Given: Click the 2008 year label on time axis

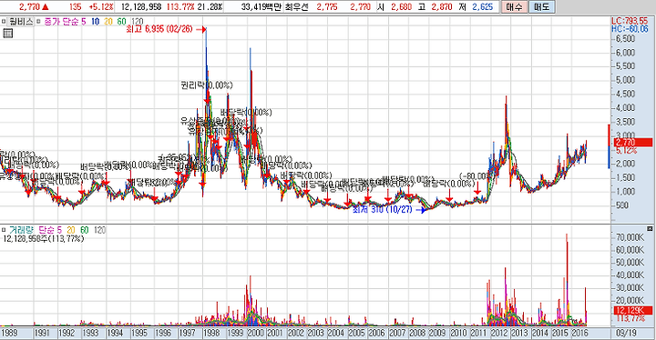Looking at the screenshot, I should (x=417, y=333).
